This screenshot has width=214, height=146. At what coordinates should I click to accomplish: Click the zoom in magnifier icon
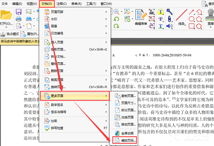(116, 12)
